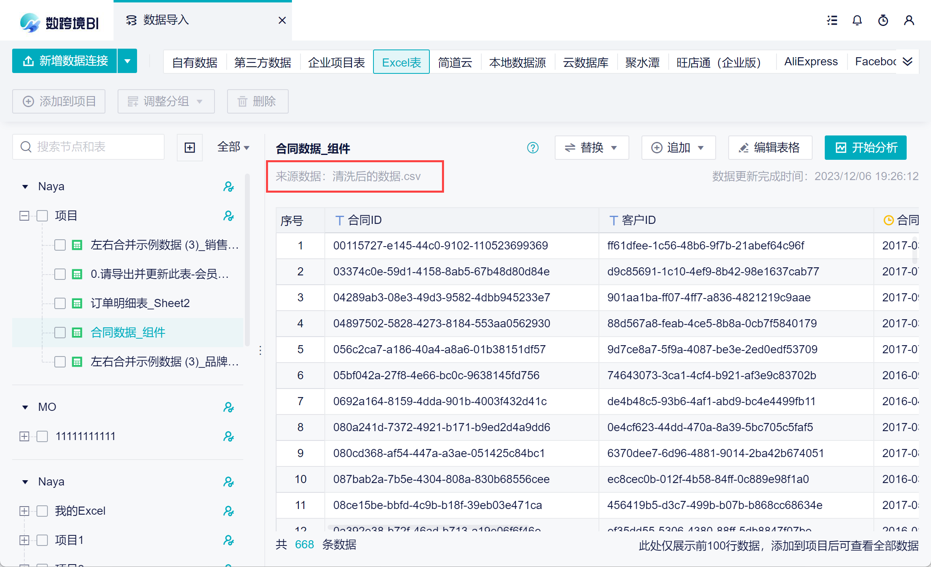Open the notifications bell icon
The width and height of the screenshot is (931, 567).
(857, 21)
